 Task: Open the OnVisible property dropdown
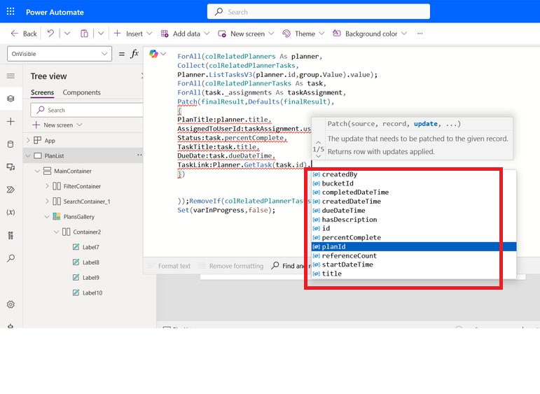pyautogui.click(x=60, y=54)
